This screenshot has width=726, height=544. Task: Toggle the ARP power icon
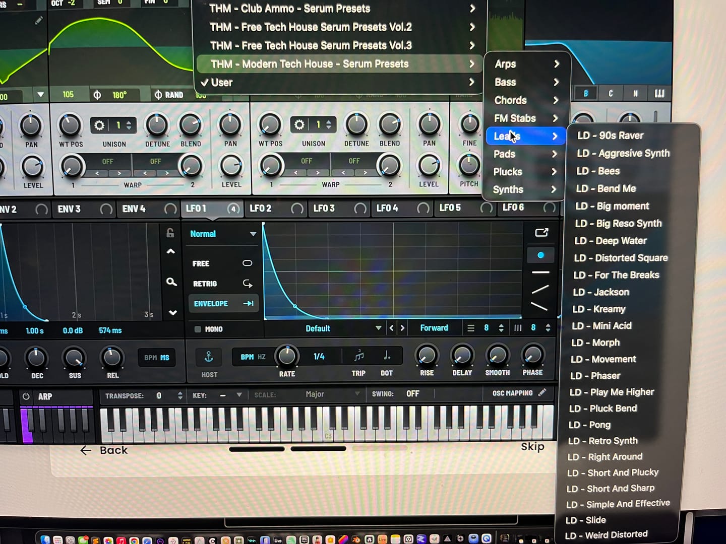click(x=26, y=396)
